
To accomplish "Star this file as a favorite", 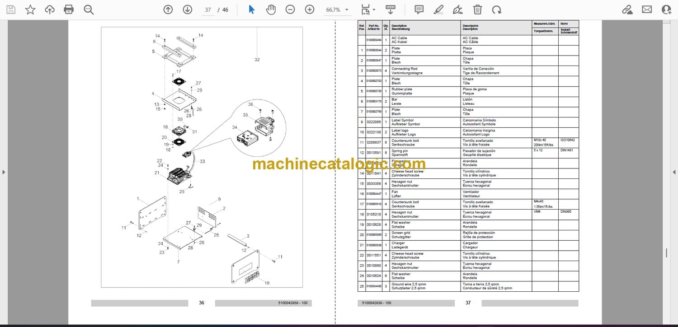I will click(x=30, y=9).
